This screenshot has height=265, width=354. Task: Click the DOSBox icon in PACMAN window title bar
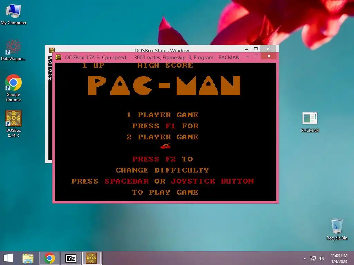(x=58, y=57)
